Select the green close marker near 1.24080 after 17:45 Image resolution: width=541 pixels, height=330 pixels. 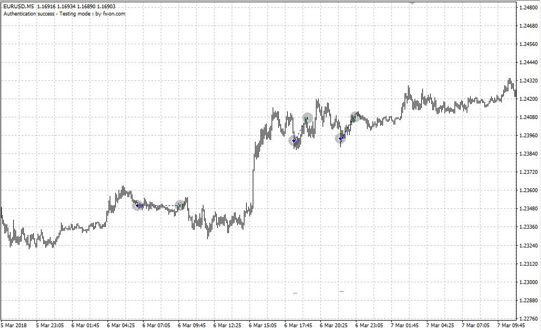click(307, 118)
